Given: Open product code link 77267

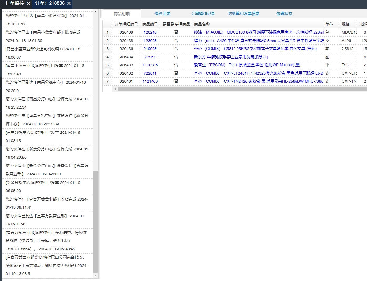Looking at the screenshot, I should tap(150, 57).
